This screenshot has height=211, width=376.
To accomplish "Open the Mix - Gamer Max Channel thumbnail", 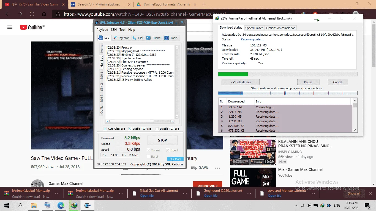I will point(253,177).
